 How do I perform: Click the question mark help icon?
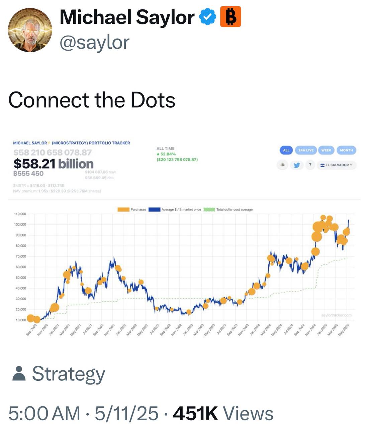[x=310, y=165]
